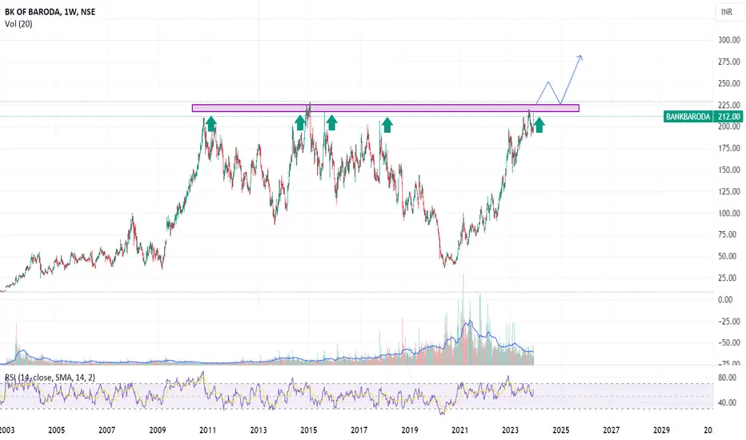Click the 0.00 price axis label

point(725,300)
